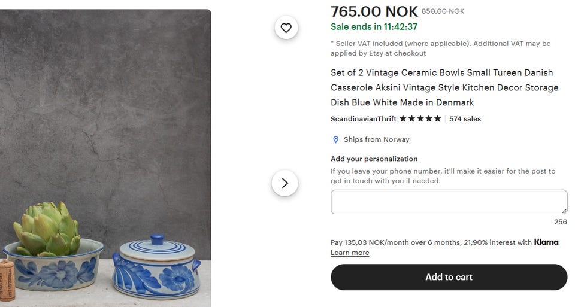The image size is (575, 307).
Task: Go to the next product photo
Action: tap(285, 183)
